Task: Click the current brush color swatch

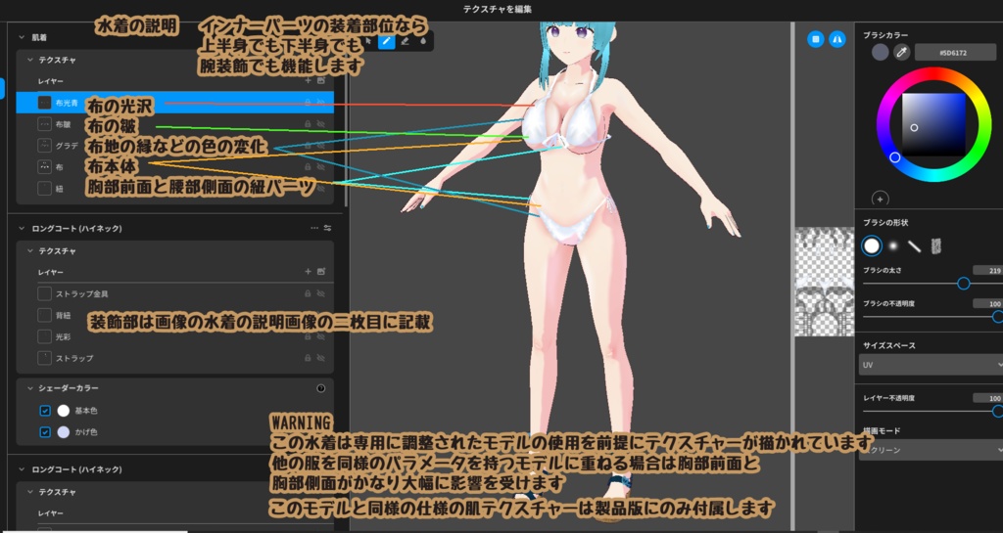Action: click(881, 53)
